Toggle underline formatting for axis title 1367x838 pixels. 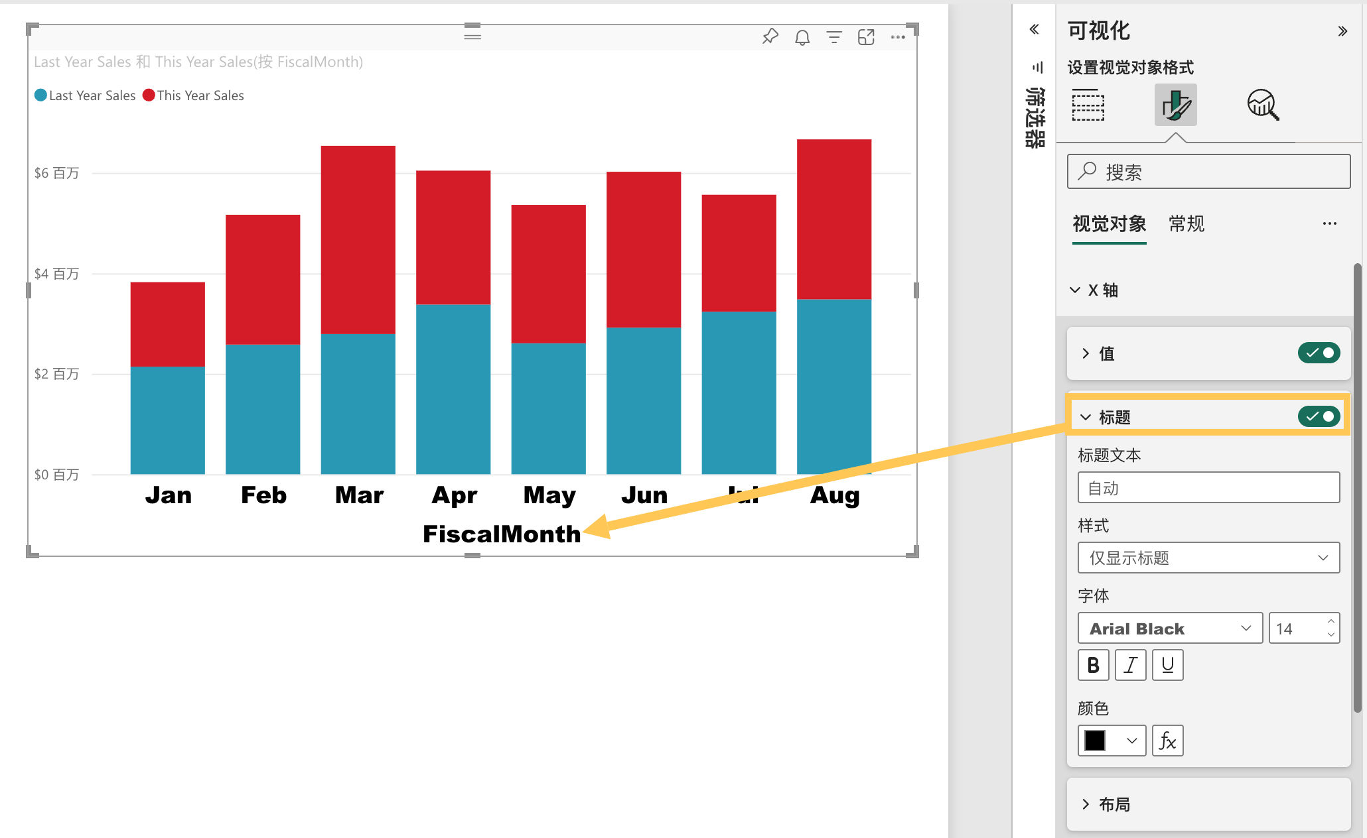[x=1168, y=665]
